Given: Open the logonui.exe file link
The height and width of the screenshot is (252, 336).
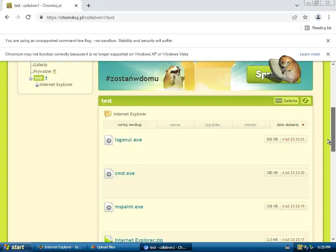Looking at the screenshot, I should (x=128, y=140).
